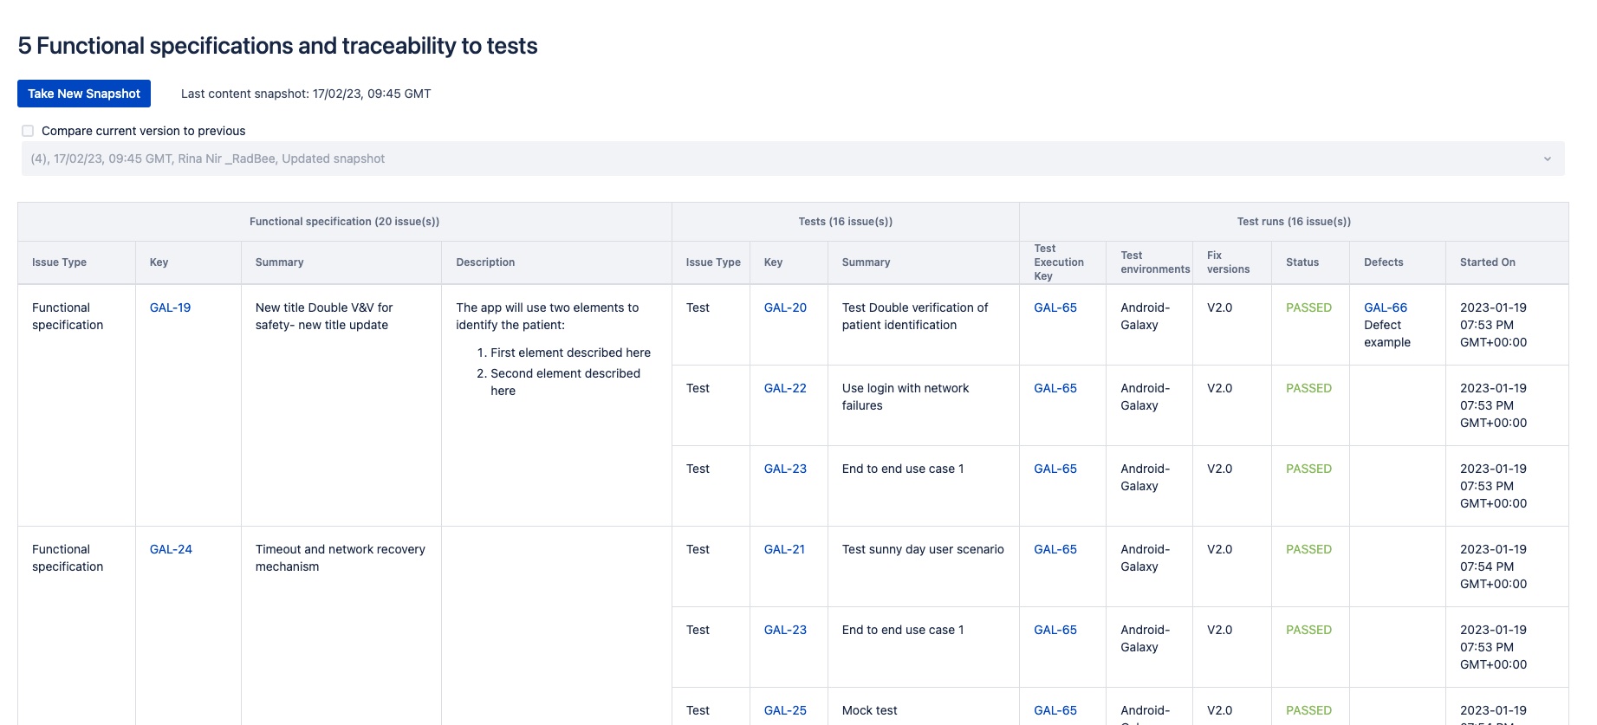Open test GAL-22 link

click(x=785, y=388)
